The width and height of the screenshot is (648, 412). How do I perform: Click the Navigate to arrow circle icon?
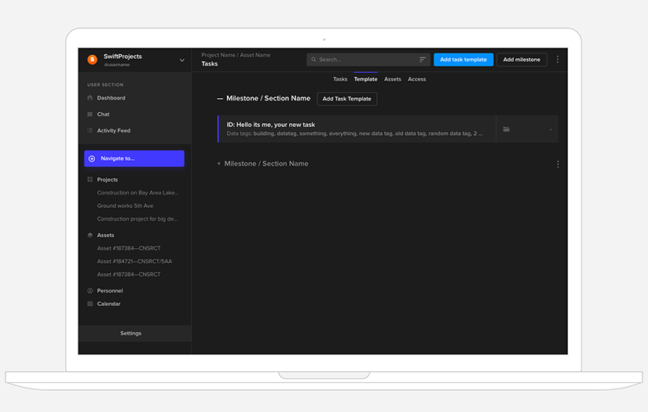click(92, 159)
